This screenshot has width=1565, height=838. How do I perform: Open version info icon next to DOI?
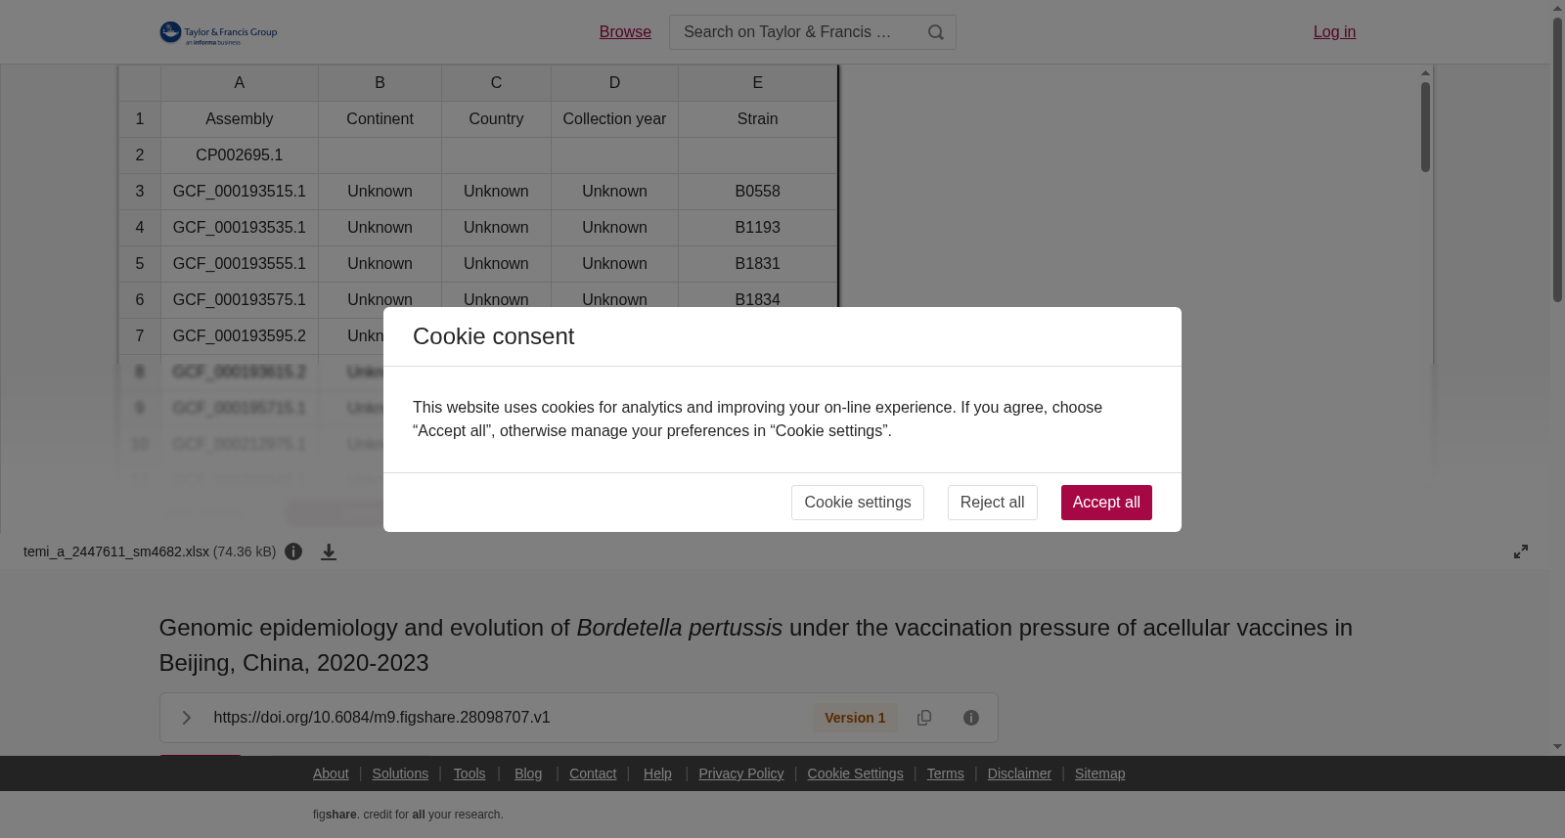pyautogui.click(x=971, y=718)
